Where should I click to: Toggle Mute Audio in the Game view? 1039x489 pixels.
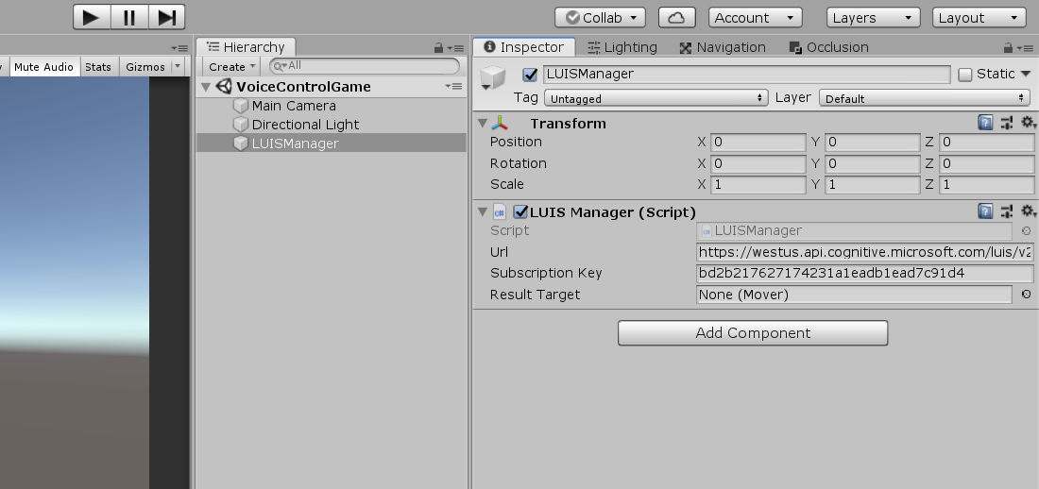click(43, 67)
